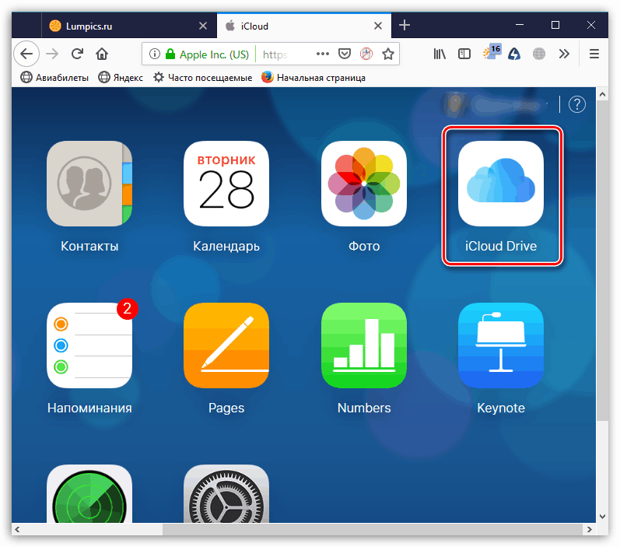Switch to the Lumpics.ru tab
The image size is (620, 547).
point(129,26)
